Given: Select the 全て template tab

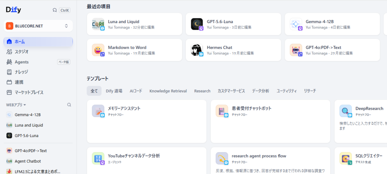Looking at the screenshot, I should pyautogui.click(x=94, y=91).
